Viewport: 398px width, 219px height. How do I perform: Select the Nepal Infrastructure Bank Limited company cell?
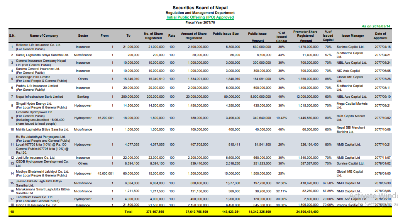coord(39,97)
